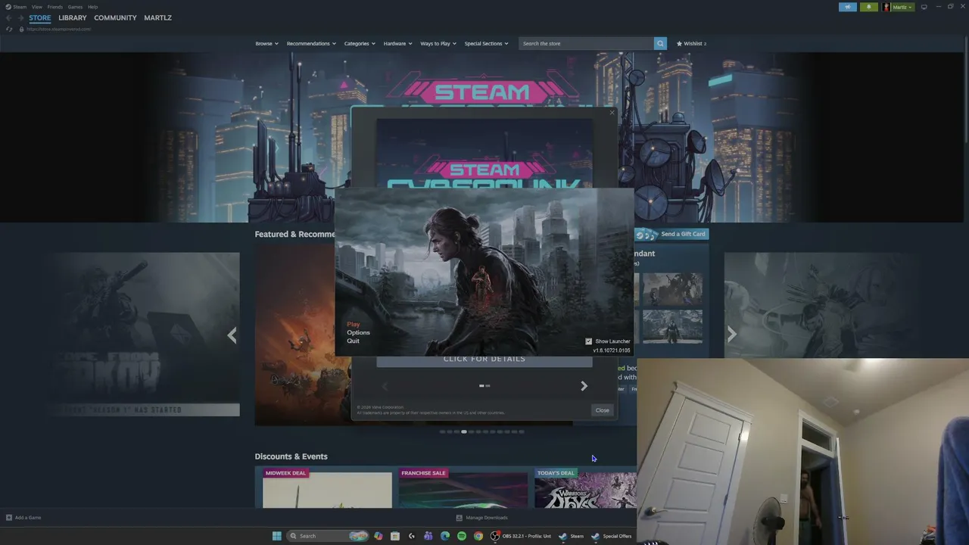Click the Big Picture mode monitor icon
969x545 pixels.
pyautogui.click(x=924, y=7)
